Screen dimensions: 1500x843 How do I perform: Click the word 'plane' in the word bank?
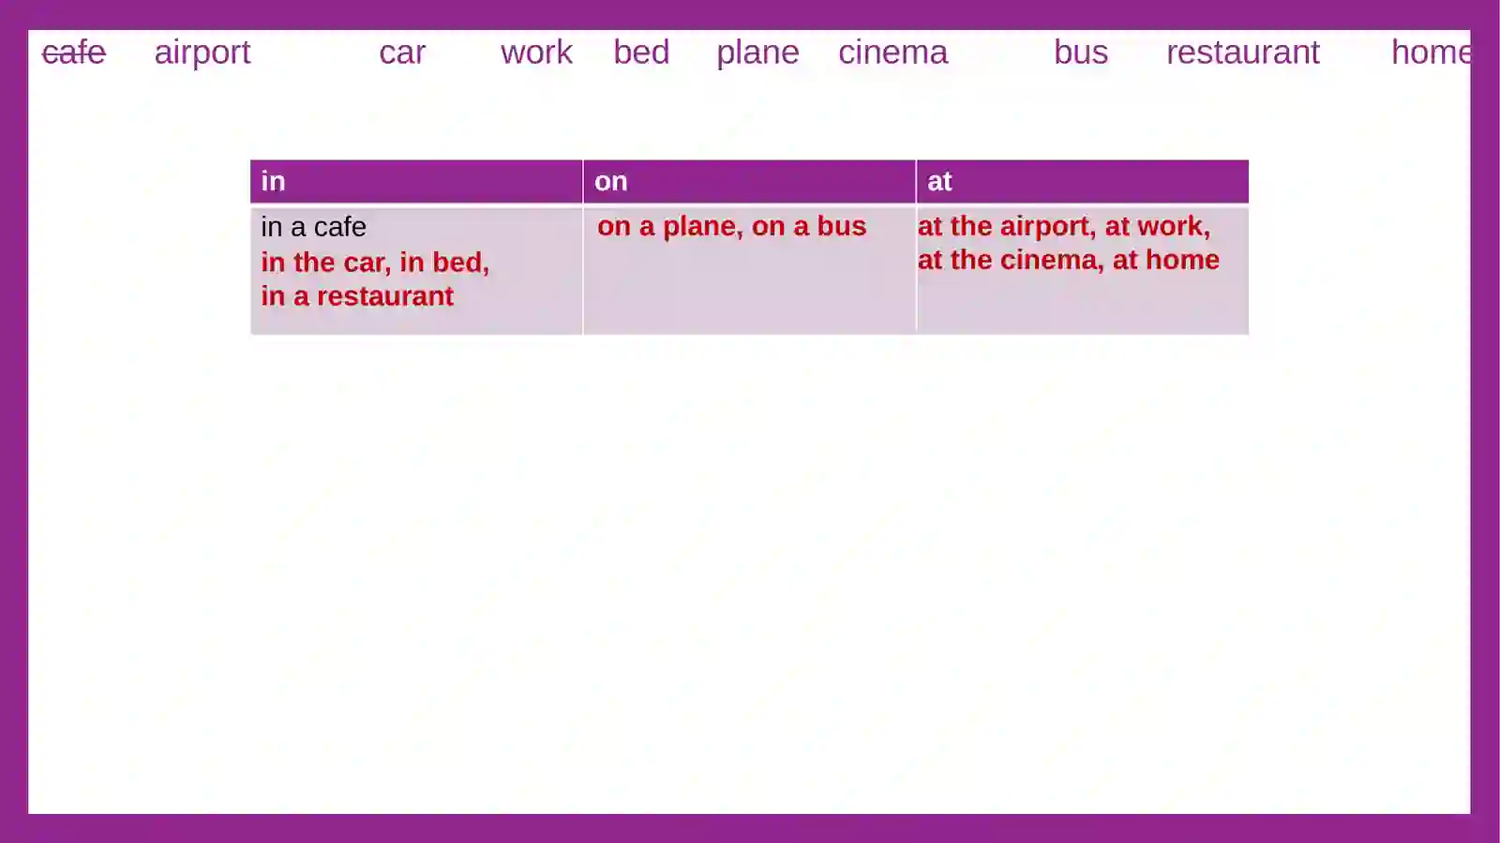click(757, 53)
